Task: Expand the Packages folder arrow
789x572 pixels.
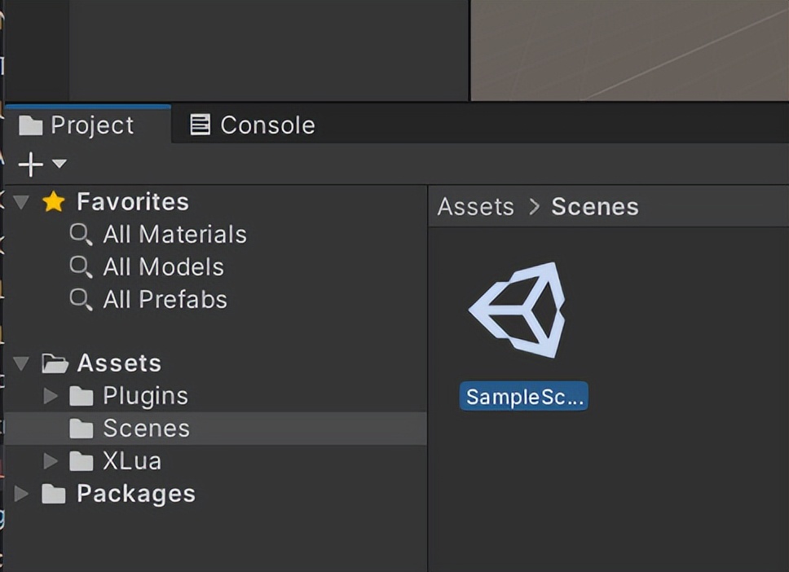Action: 21,494
